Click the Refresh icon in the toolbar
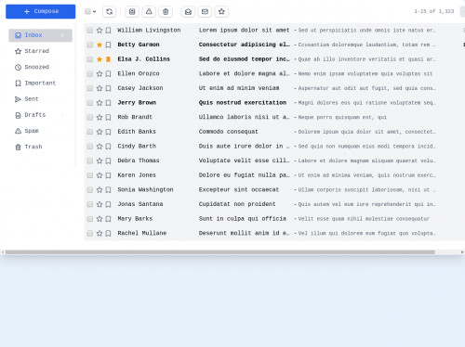The width and height of the screenshot is (465, 347). point(110,11)
